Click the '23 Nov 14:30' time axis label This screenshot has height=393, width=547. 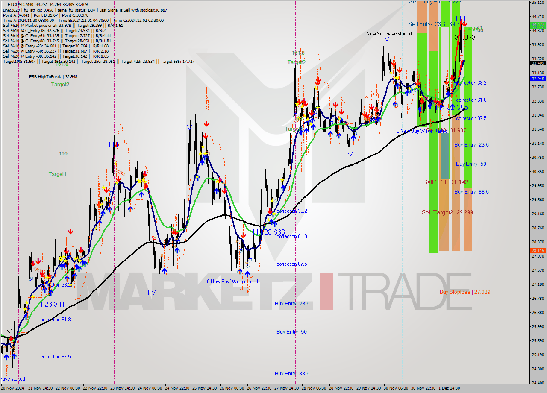tap(123, 388)
